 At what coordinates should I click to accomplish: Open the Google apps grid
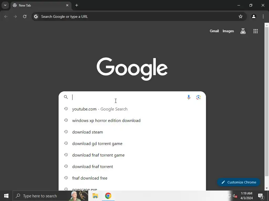tap(256, 31)
